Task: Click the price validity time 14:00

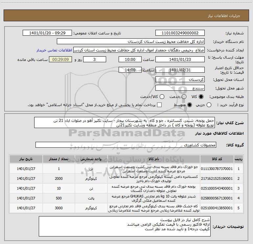Action: point(130,70)
